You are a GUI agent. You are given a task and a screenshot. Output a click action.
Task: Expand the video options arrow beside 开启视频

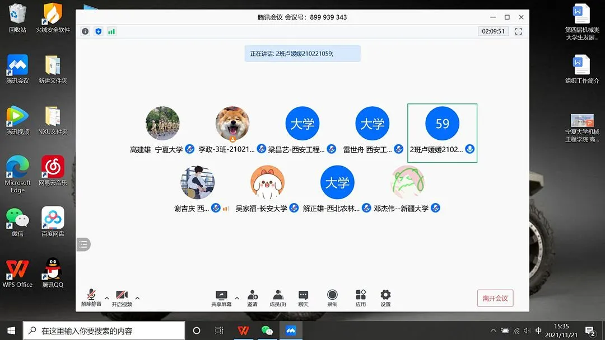137,298
